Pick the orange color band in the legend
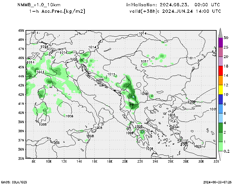Viewport: 238px width, 184px height. 220,80
